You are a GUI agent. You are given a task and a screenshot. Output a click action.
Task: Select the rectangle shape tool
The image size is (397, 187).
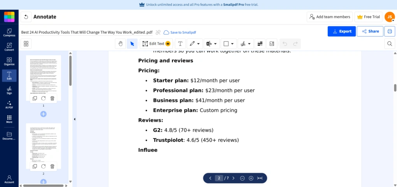226,44
